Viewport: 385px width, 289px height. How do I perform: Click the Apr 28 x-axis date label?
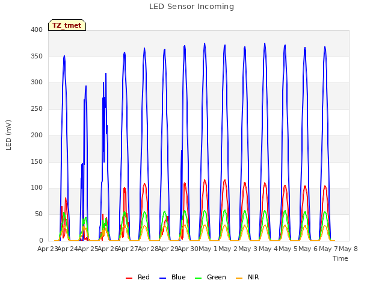148,249
